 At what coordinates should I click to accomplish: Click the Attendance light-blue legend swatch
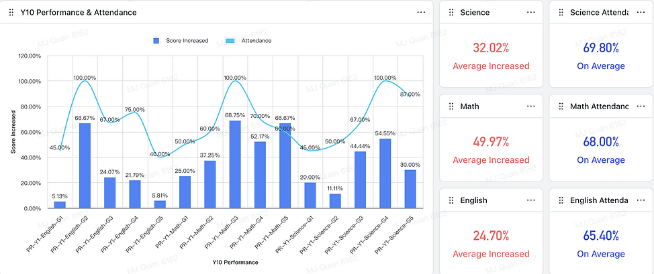tap(230, 41)
